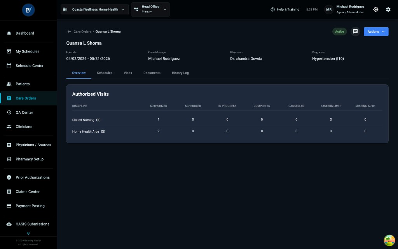Screen dimensions: 398x249
Task: Click Skilled Nursing discipline row label
Action: coord(83,120)
